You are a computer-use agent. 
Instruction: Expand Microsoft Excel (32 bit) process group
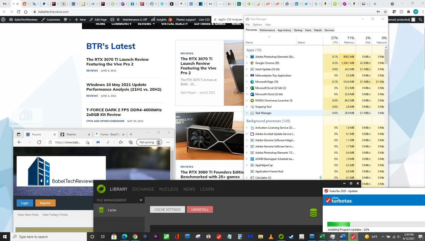[x=247, y=88]
